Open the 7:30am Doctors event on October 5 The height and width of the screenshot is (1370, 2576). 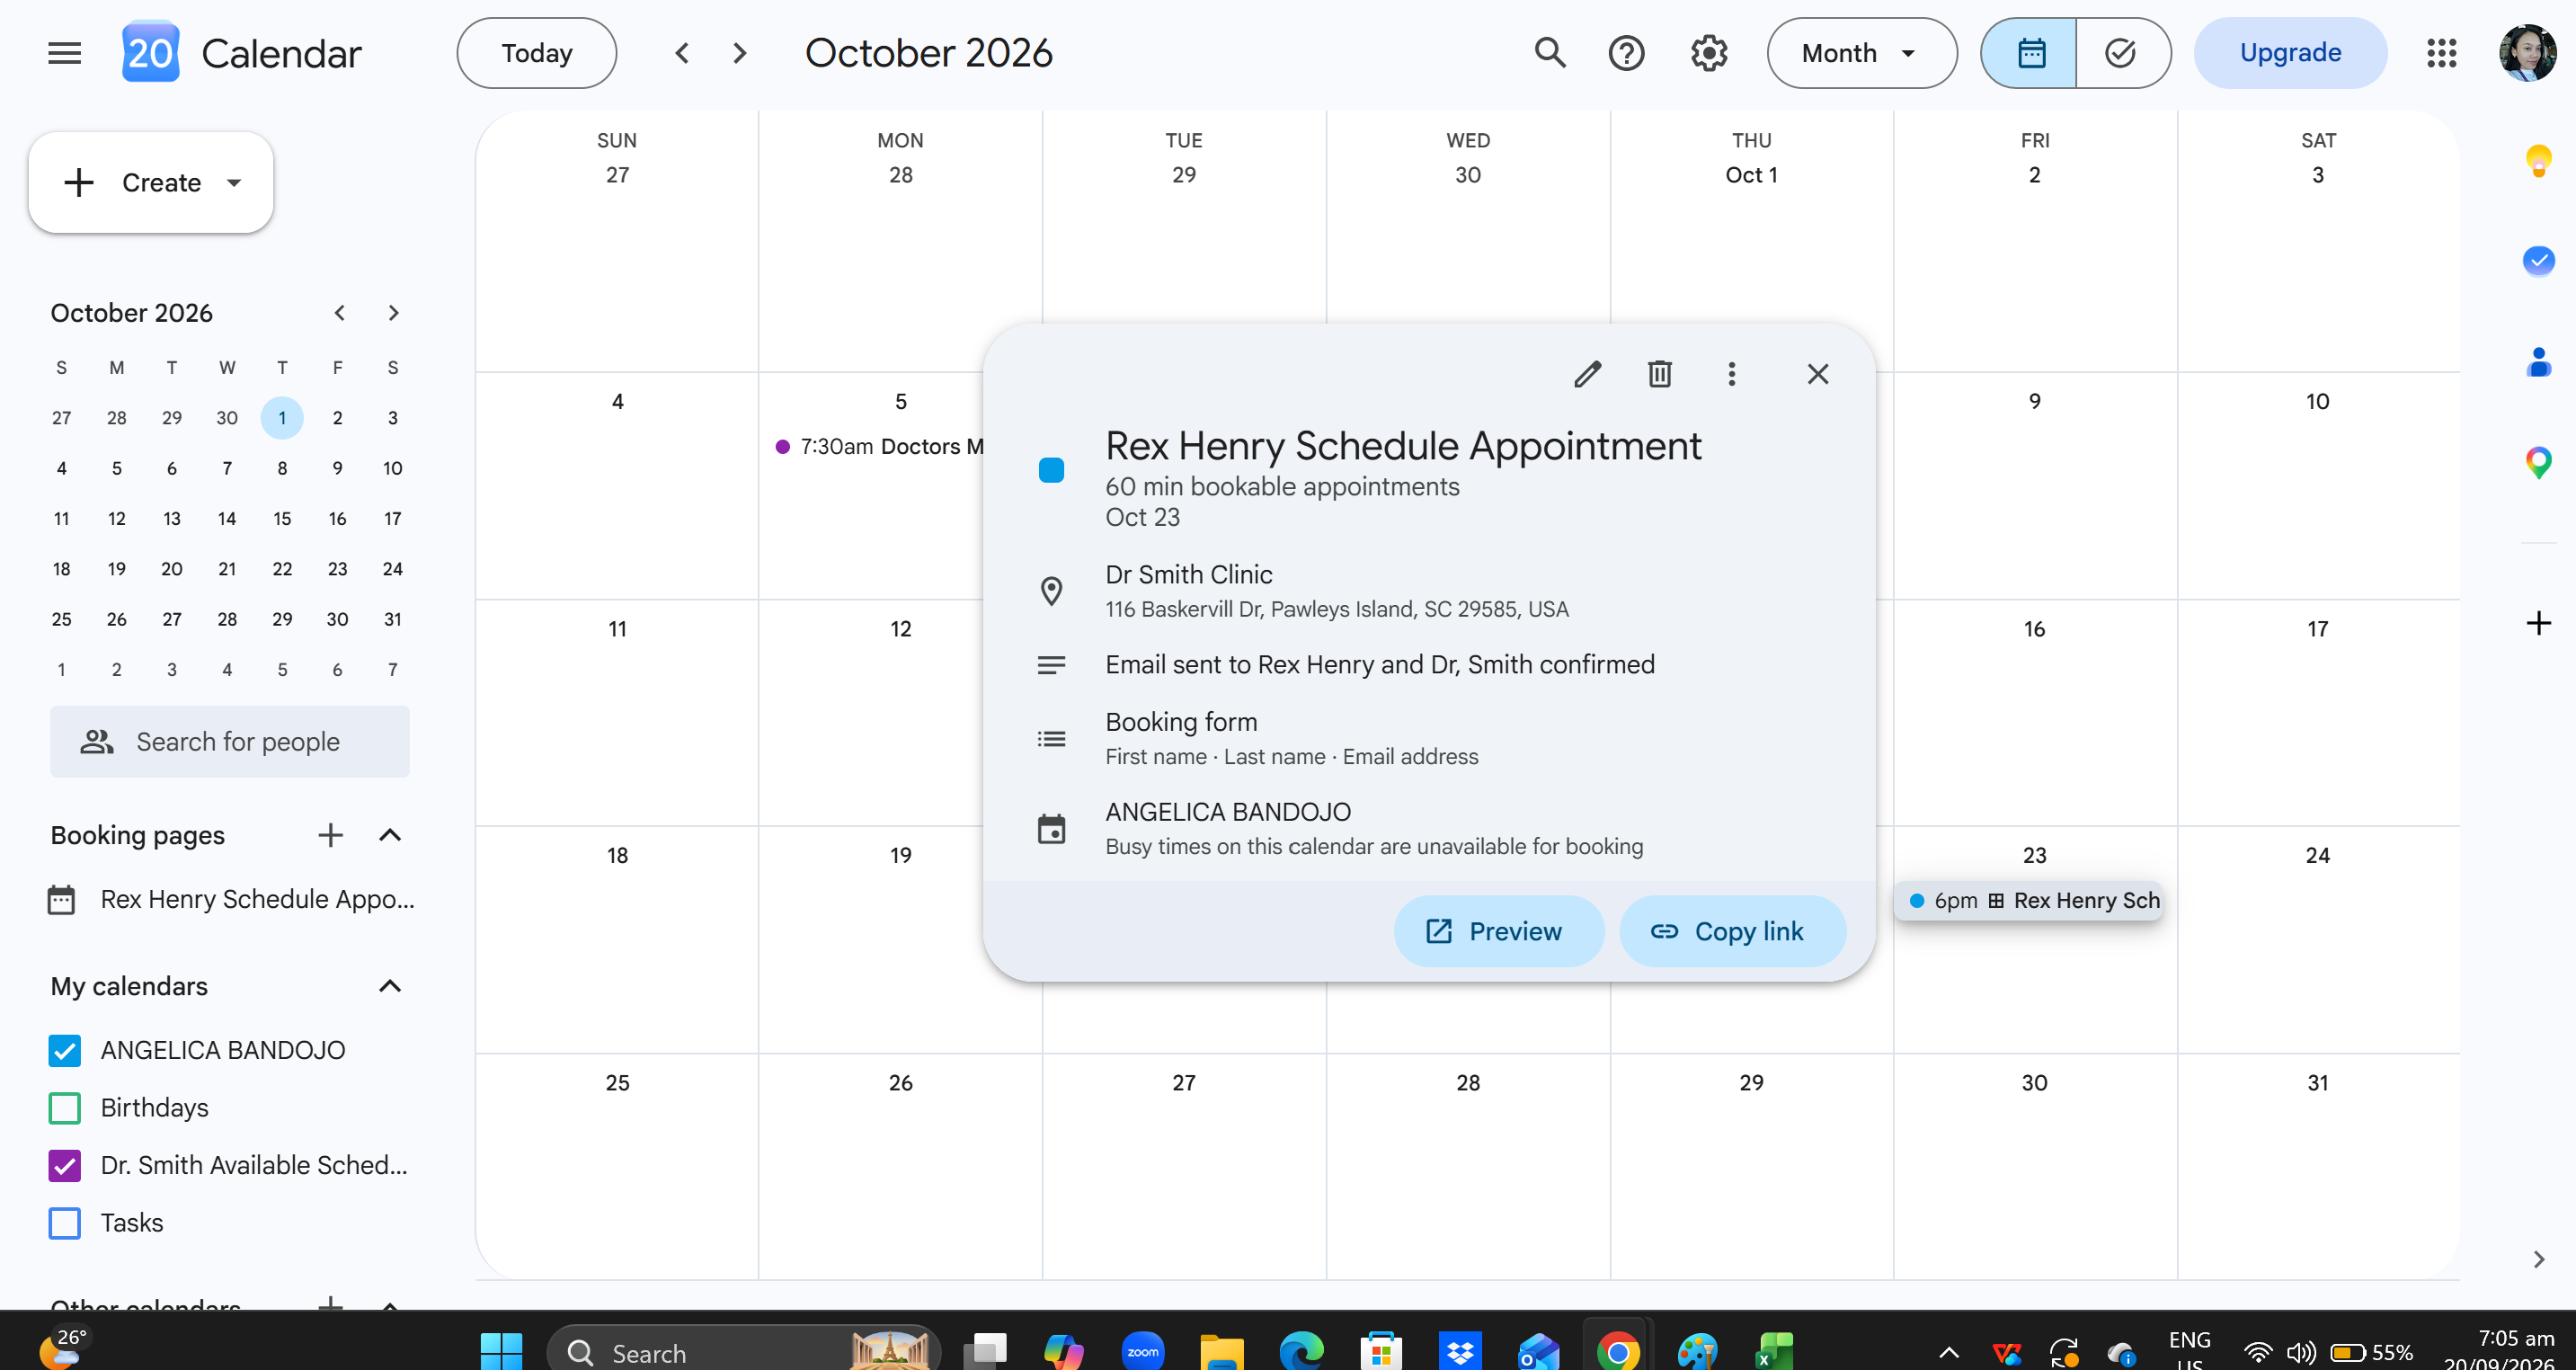click(878, 447)
